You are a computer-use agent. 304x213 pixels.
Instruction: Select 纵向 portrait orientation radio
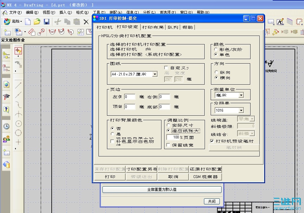point(216,72)
